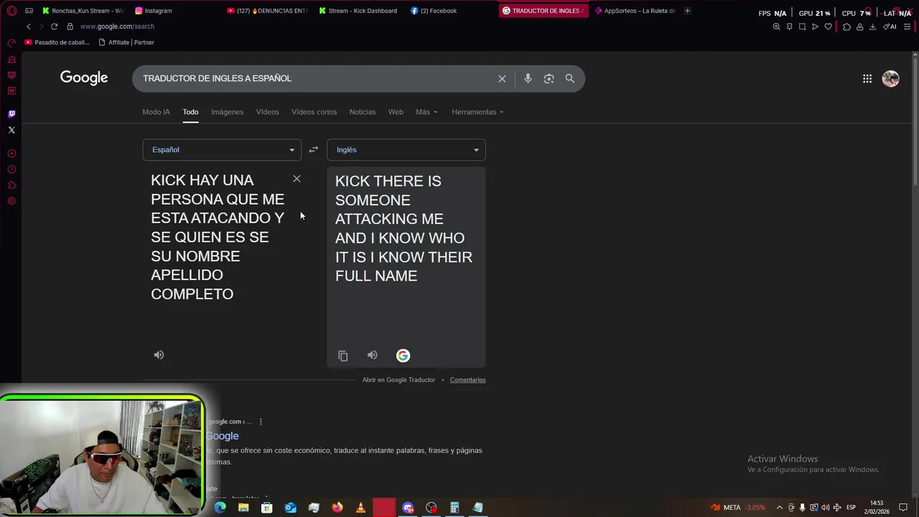Click into the Google search field
The image size is (919, 517).
pos(316,78)
